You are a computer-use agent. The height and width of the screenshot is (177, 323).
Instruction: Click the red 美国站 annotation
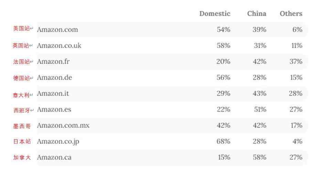[x=22, y=28]
